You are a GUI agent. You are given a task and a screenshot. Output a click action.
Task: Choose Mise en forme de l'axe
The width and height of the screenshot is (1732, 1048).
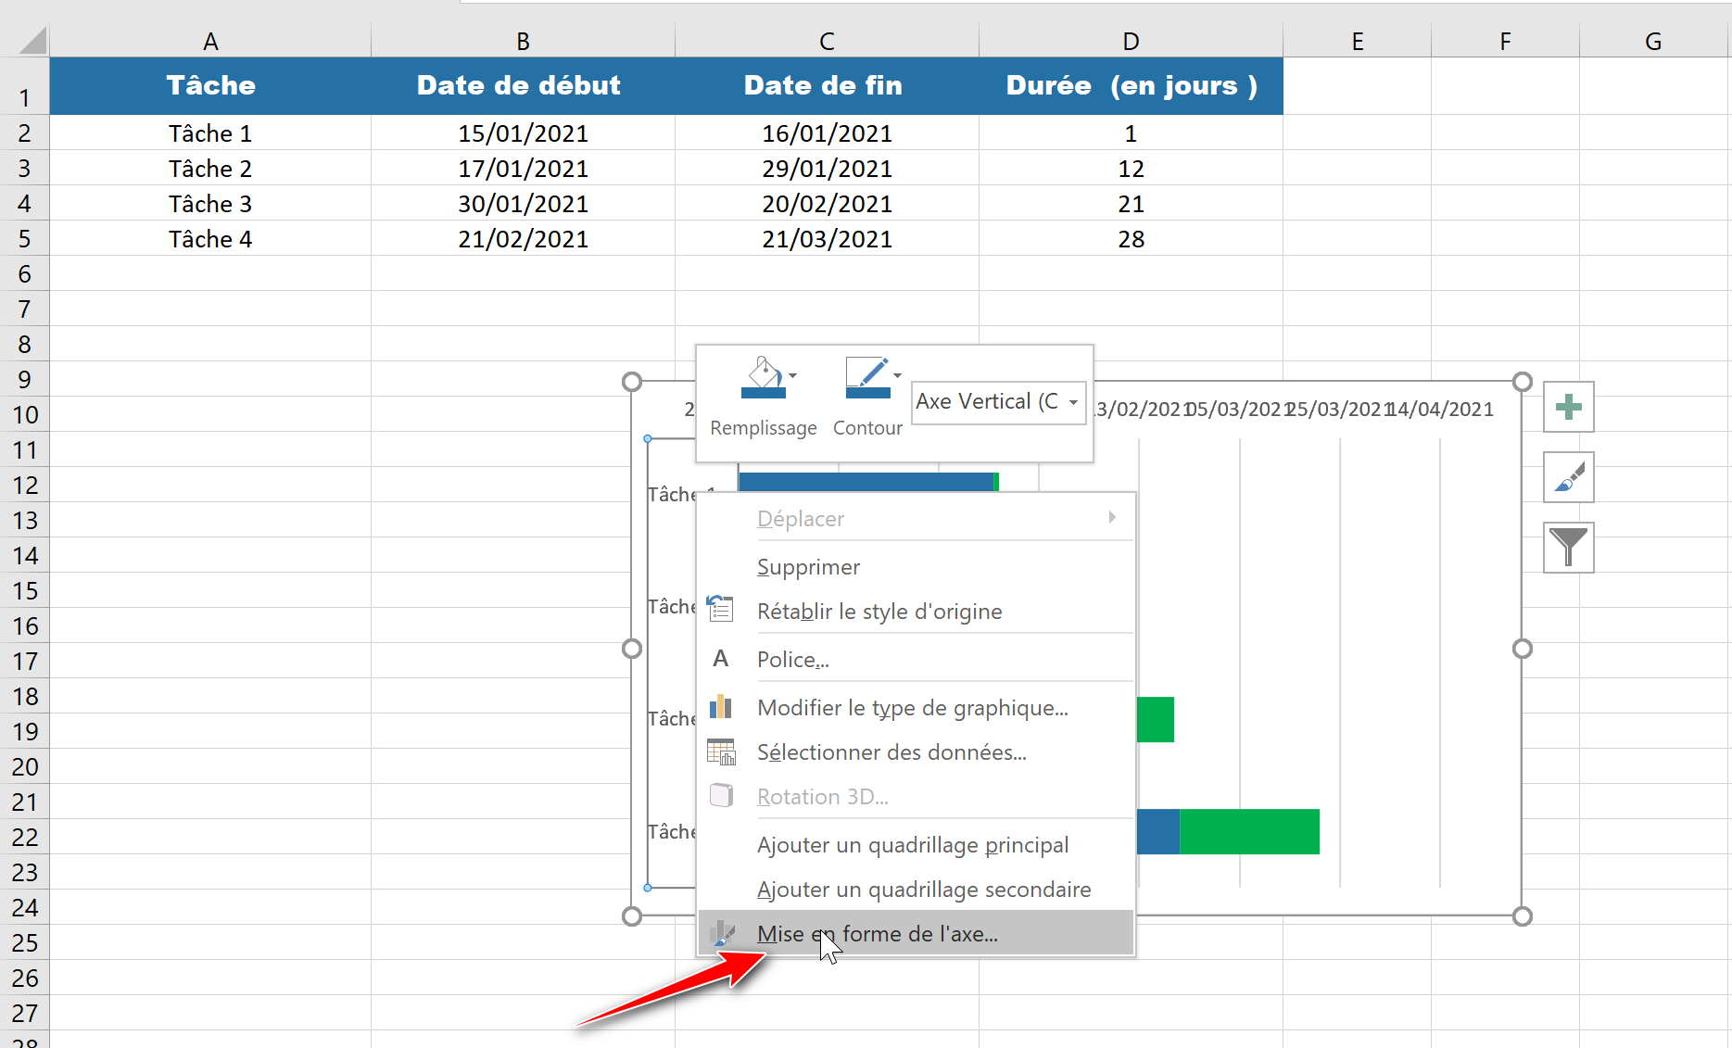[877, 934]
